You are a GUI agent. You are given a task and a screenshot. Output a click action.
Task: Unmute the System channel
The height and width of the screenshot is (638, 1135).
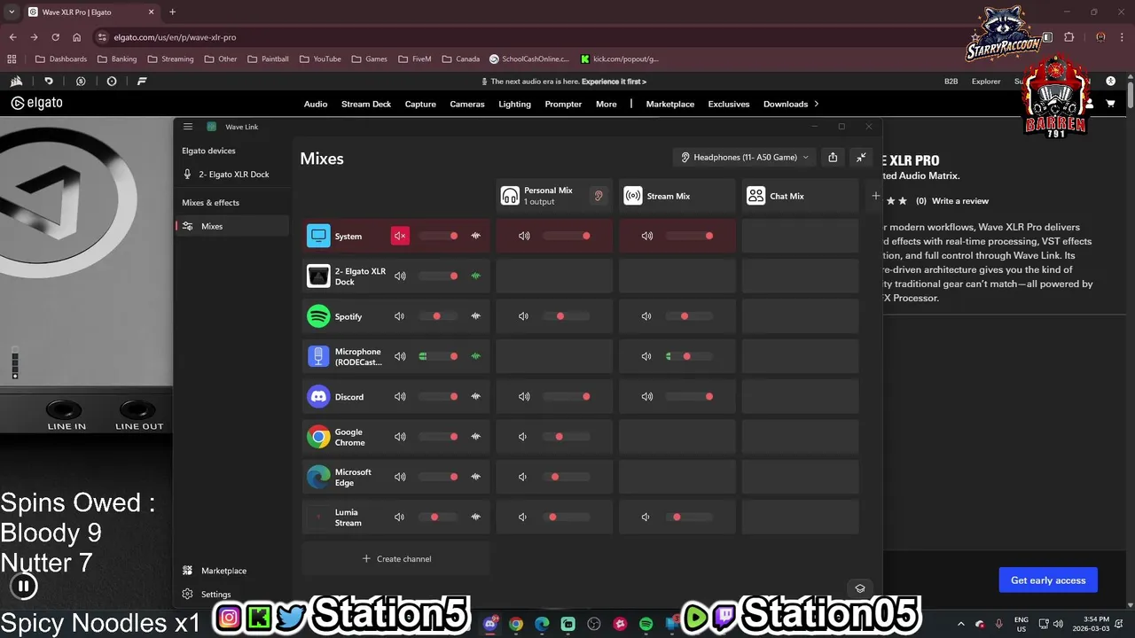coord(400,236)
